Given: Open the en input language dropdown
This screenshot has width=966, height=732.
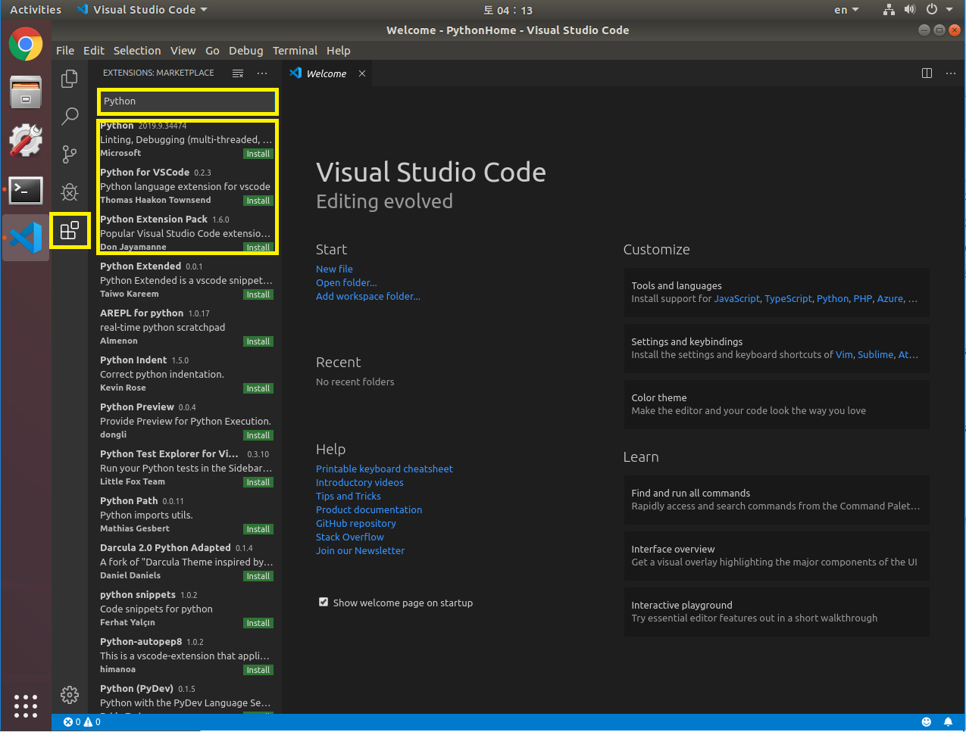Looking at the screenshot, I should (846, 10).
